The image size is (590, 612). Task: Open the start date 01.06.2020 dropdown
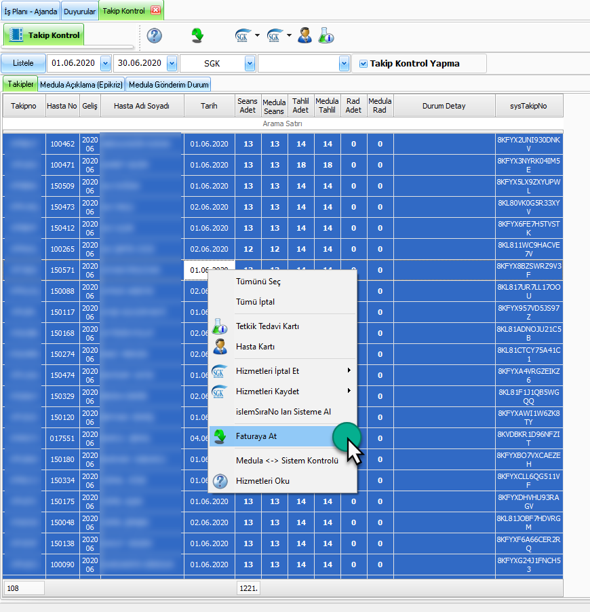point(105,64)
